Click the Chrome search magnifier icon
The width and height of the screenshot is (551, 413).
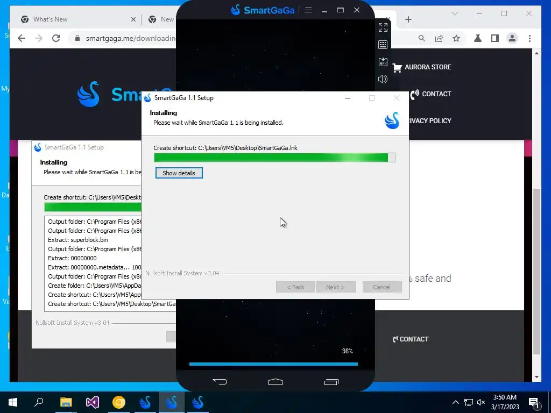coord(422,38)
